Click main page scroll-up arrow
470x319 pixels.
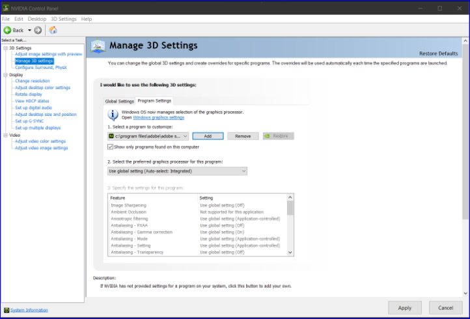point(465,41)
